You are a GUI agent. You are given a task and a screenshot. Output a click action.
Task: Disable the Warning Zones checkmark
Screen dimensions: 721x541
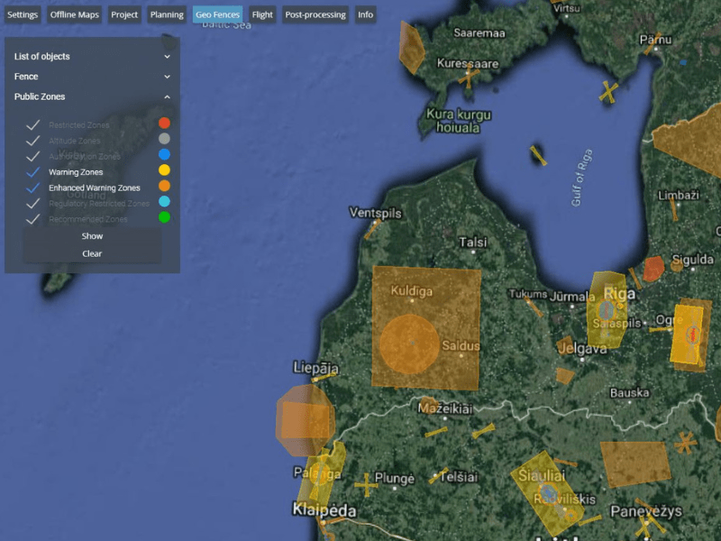[32, 172]
